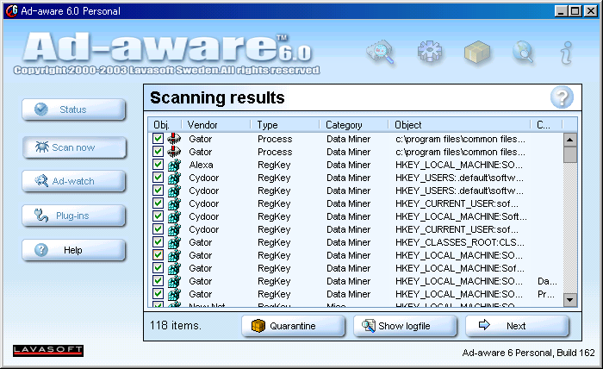
Task: Click the icon of Gator HKEY_CLASSES_ROOT row
Action: tap(174, 242)
